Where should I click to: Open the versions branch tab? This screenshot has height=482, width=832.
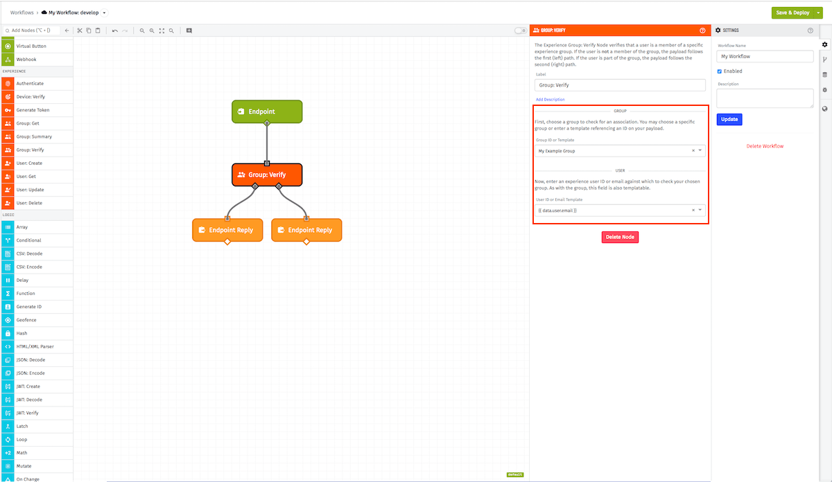824,60
